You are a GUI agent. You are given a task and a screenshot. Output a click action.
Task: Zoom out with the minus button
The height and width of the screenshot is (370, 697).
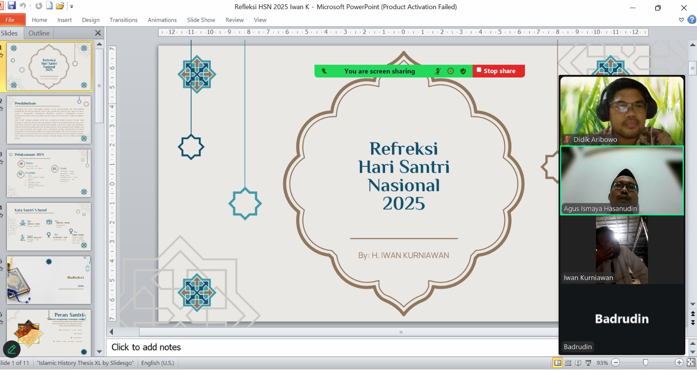tap(616, 363)
